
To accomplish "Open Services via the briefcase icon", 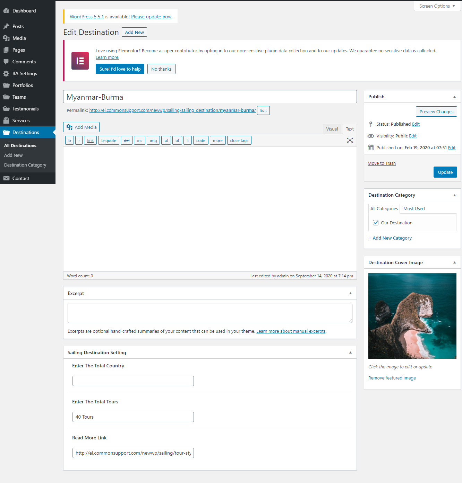I will click(6, 120).
